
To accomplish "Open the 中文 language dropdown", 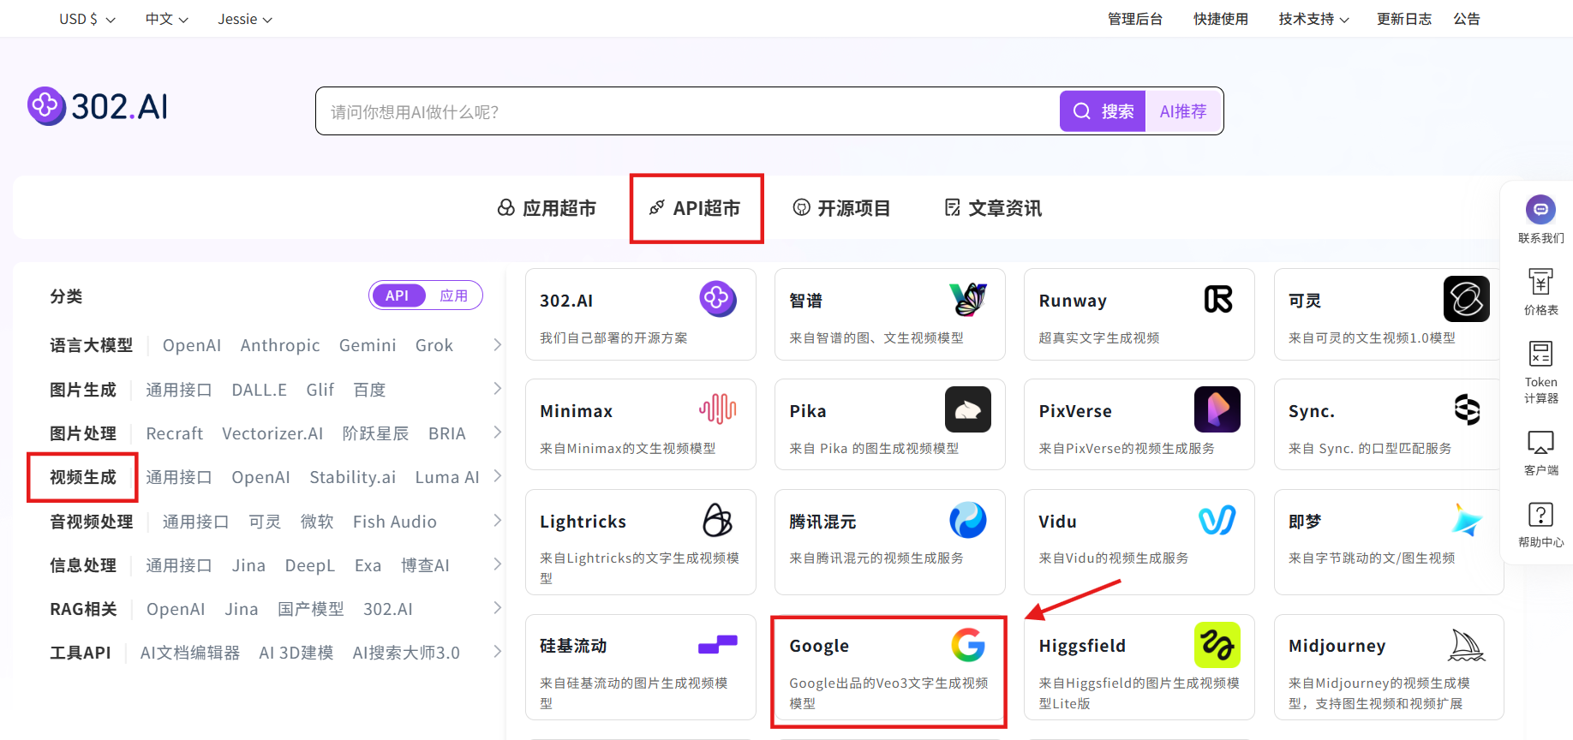I will 166,19.
